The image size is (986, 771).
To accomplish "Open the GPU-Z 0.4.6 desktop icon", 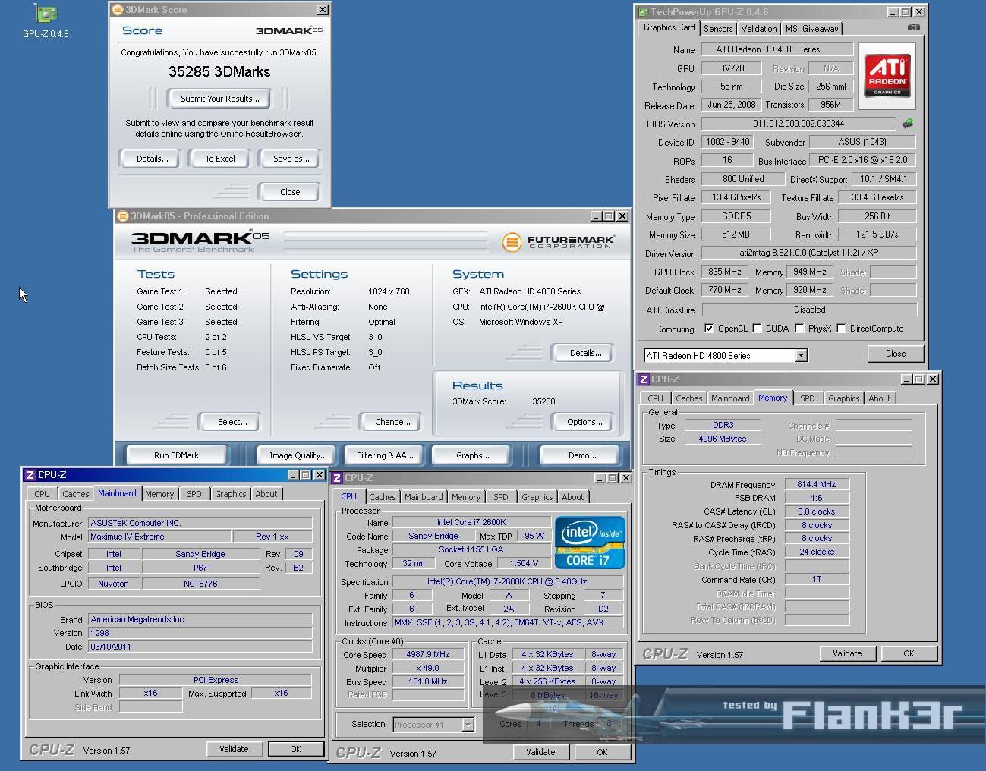I will 46,20.
